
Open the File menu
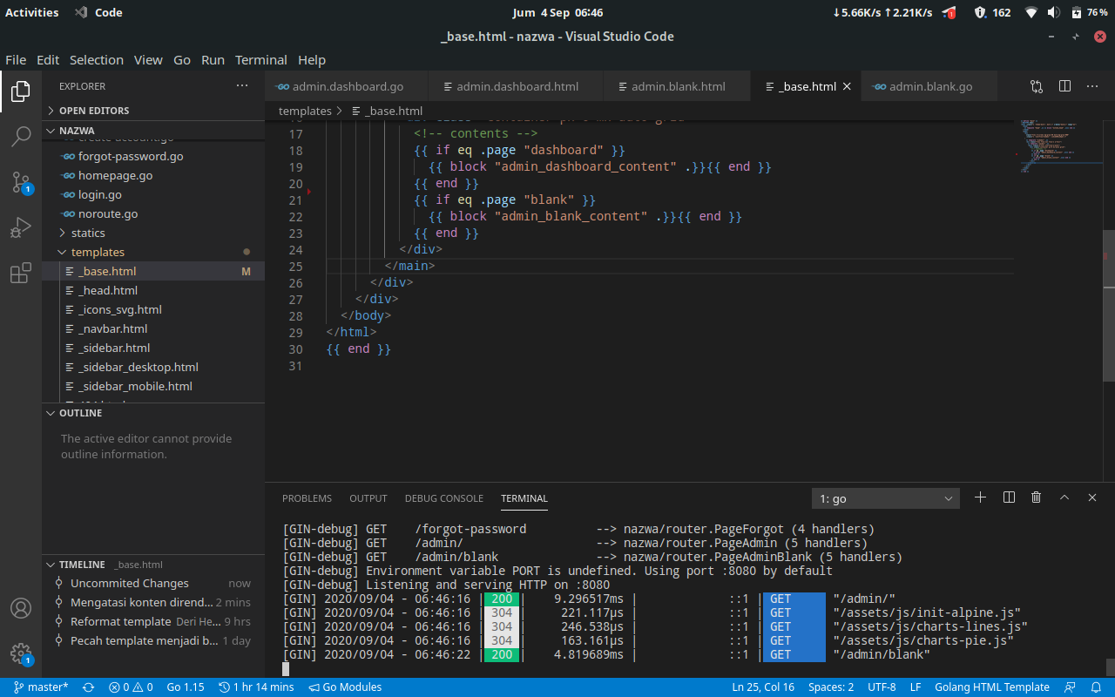[x=16, y=60]
